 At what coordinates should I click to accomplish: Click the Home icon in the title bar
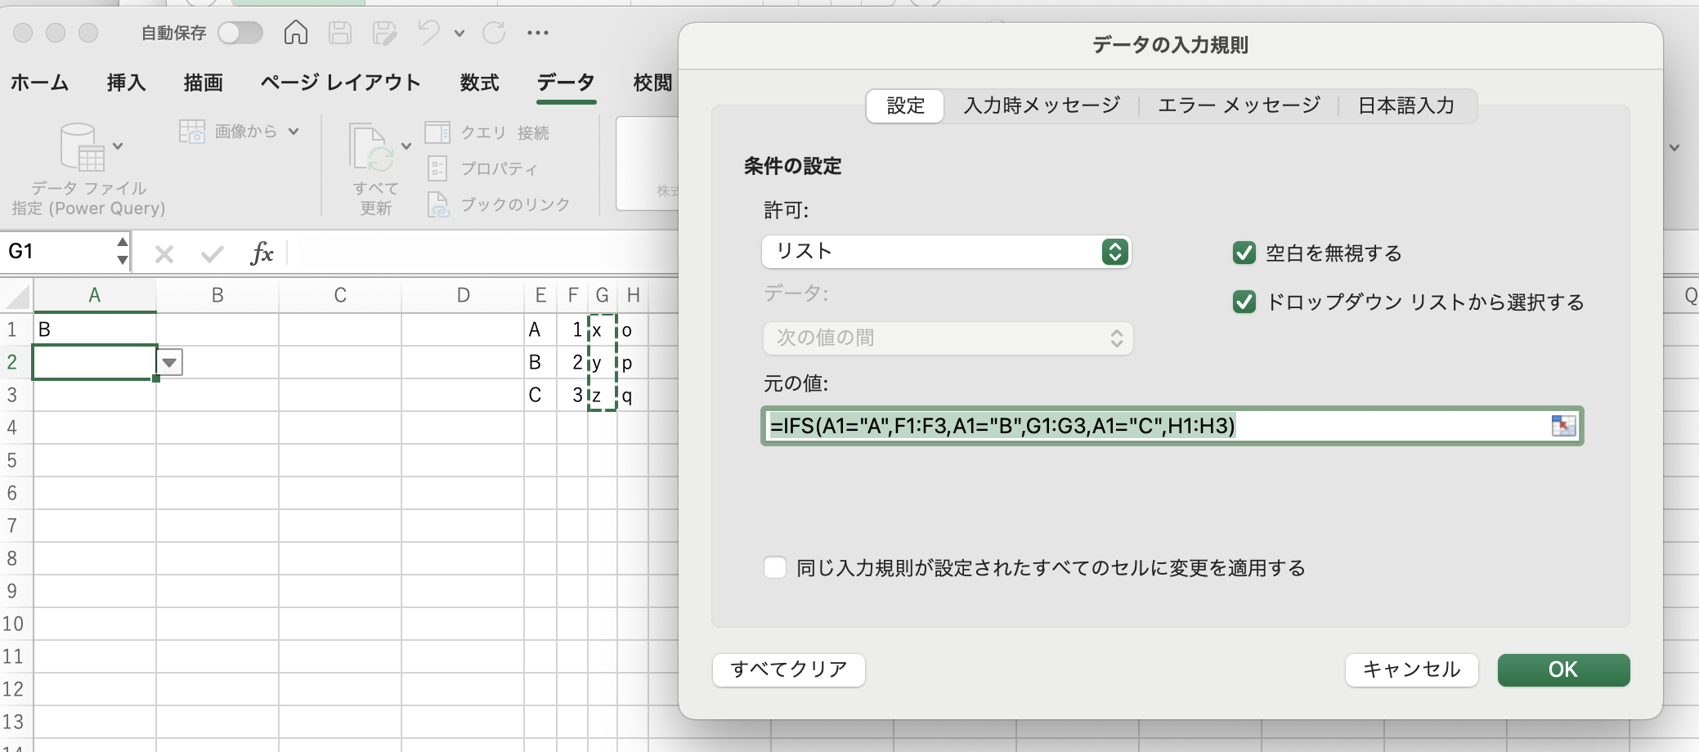(296, 33)
